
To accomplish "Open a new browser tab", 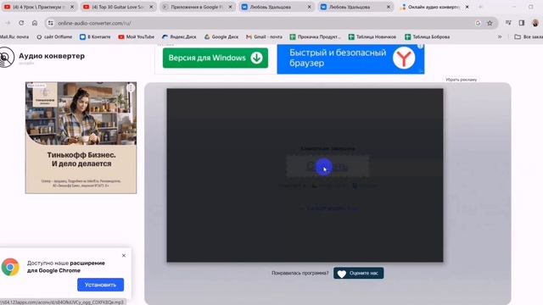I will click(x=480, y=7).
